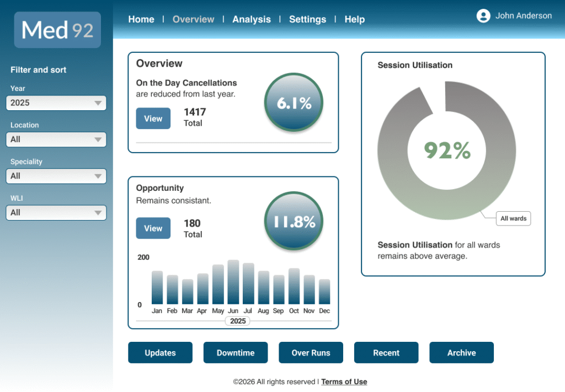
Task: Click View button in Opportunity card
Action: (153, 228)
